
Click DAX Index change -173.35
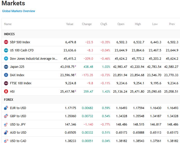point(87,75)
